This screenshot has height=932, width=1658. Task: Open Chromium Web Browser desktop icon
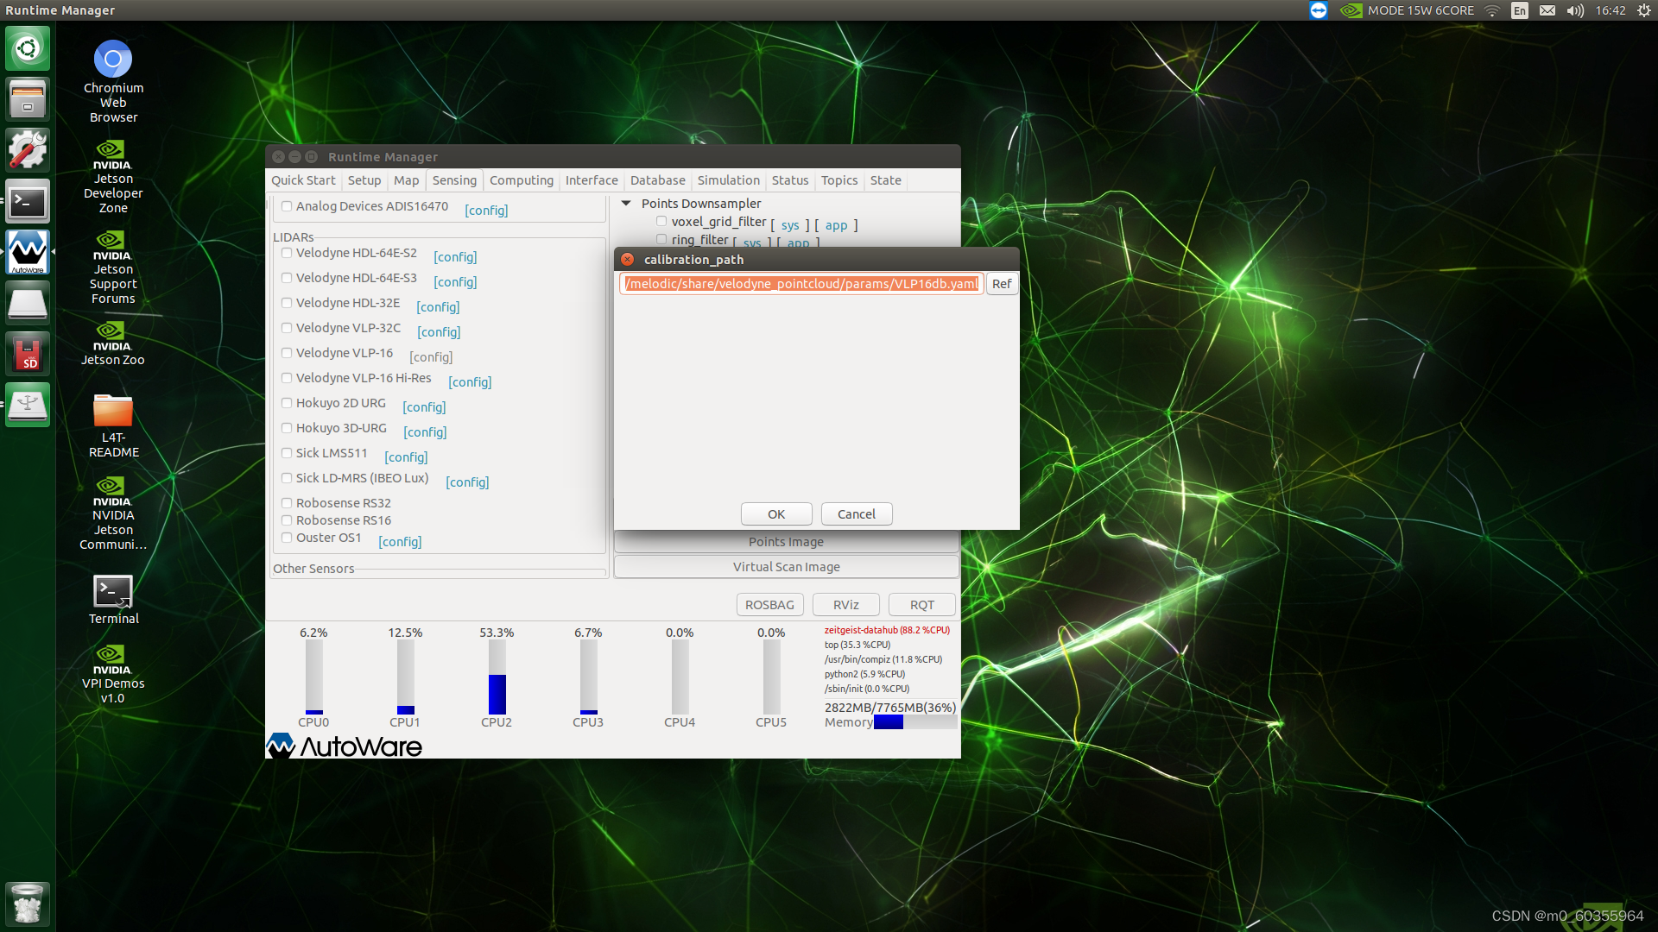tap(112, 60)
